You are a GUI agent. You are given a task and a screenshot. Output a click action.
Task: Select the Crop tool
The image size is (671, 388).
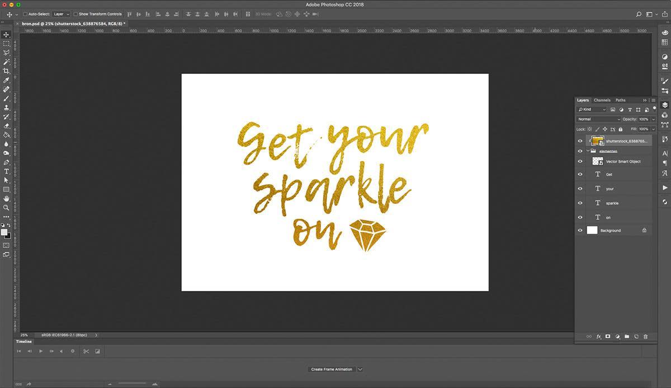click(x=6, y=71)
